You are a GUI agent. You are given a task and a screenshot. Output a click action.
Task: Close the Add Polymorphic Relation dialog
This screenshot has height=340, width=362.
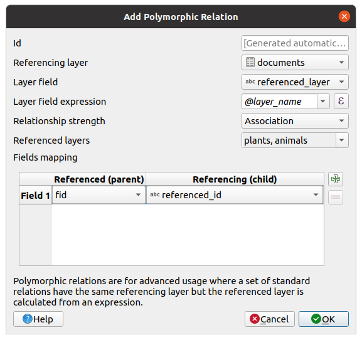(344, 16)
